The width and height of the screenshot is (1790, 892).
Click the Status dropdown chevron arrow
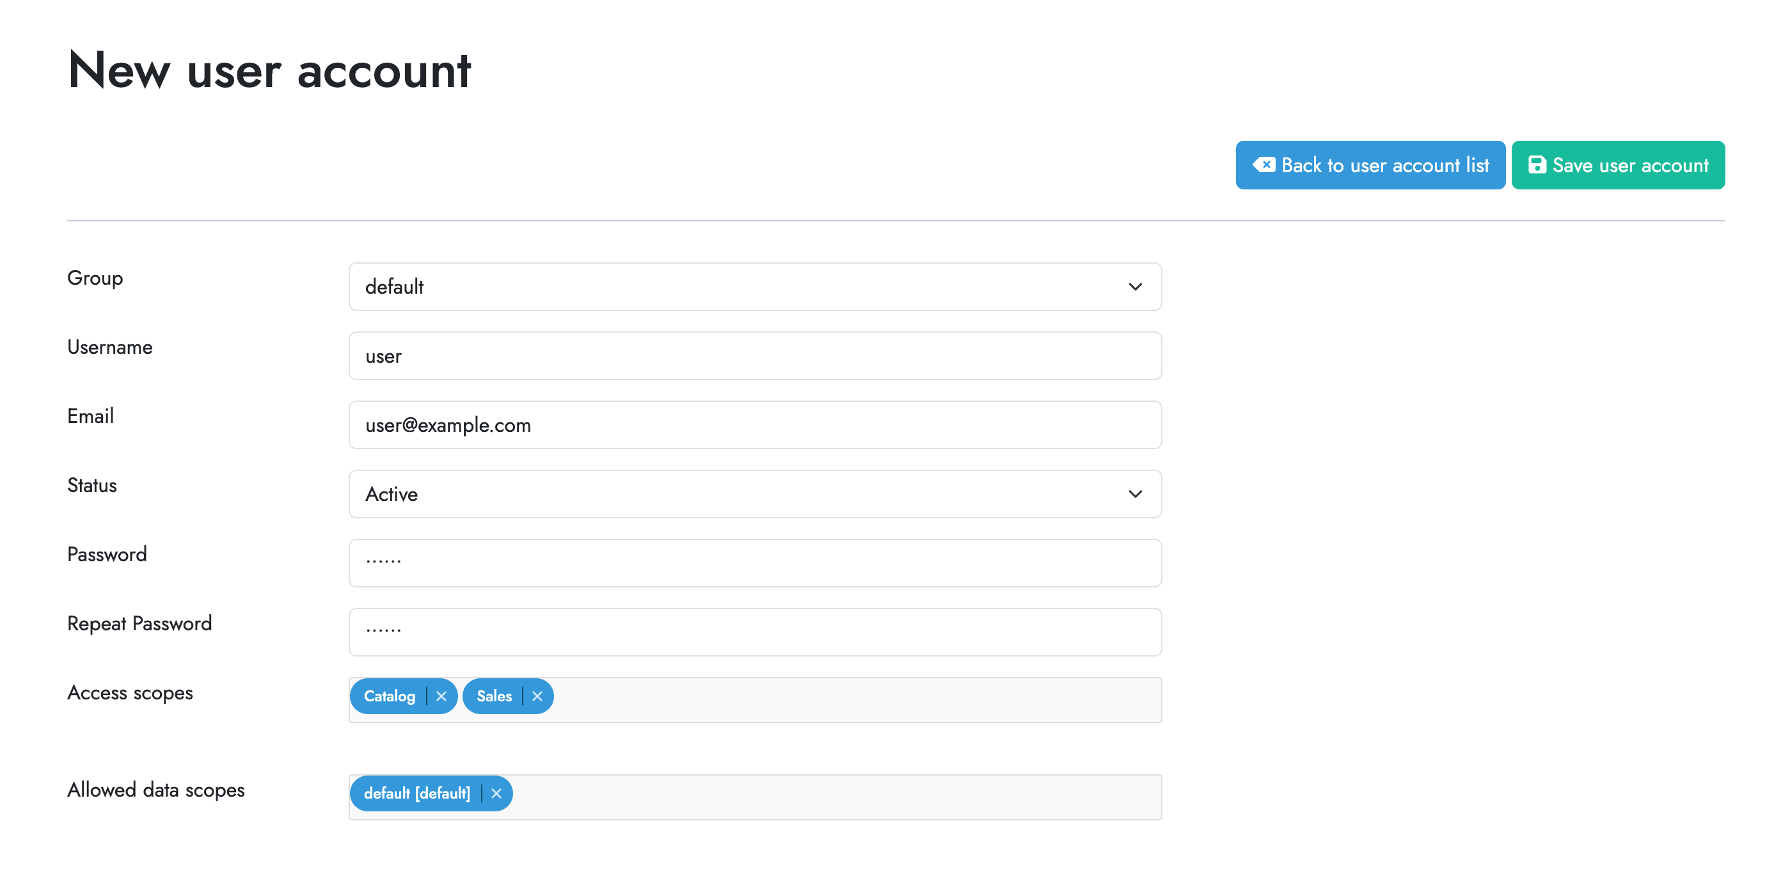click(1136, 493)
